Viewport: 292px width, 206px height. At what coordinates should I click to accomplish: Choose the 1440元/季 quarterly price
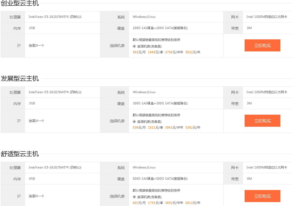point(155,52)
